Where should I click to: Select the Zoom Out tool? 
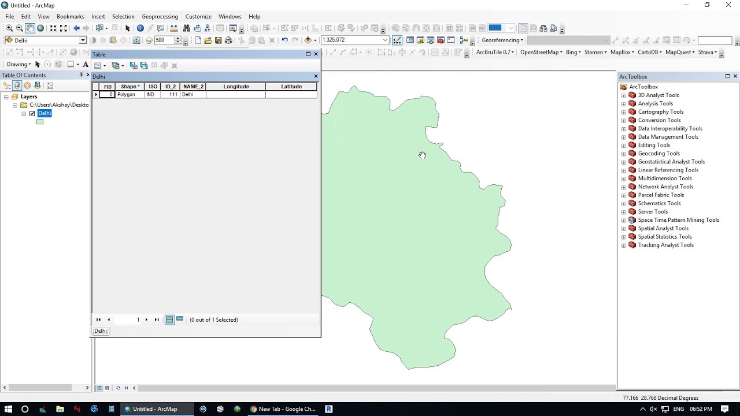[19, 28]
